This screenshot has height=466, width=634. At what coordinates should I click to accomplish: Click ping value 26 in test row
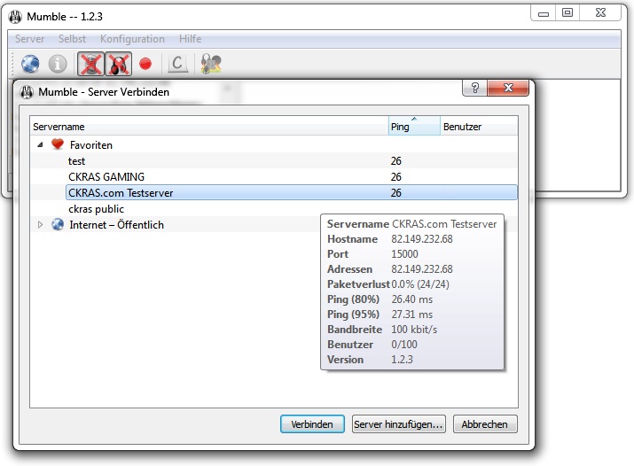point(395,160)
